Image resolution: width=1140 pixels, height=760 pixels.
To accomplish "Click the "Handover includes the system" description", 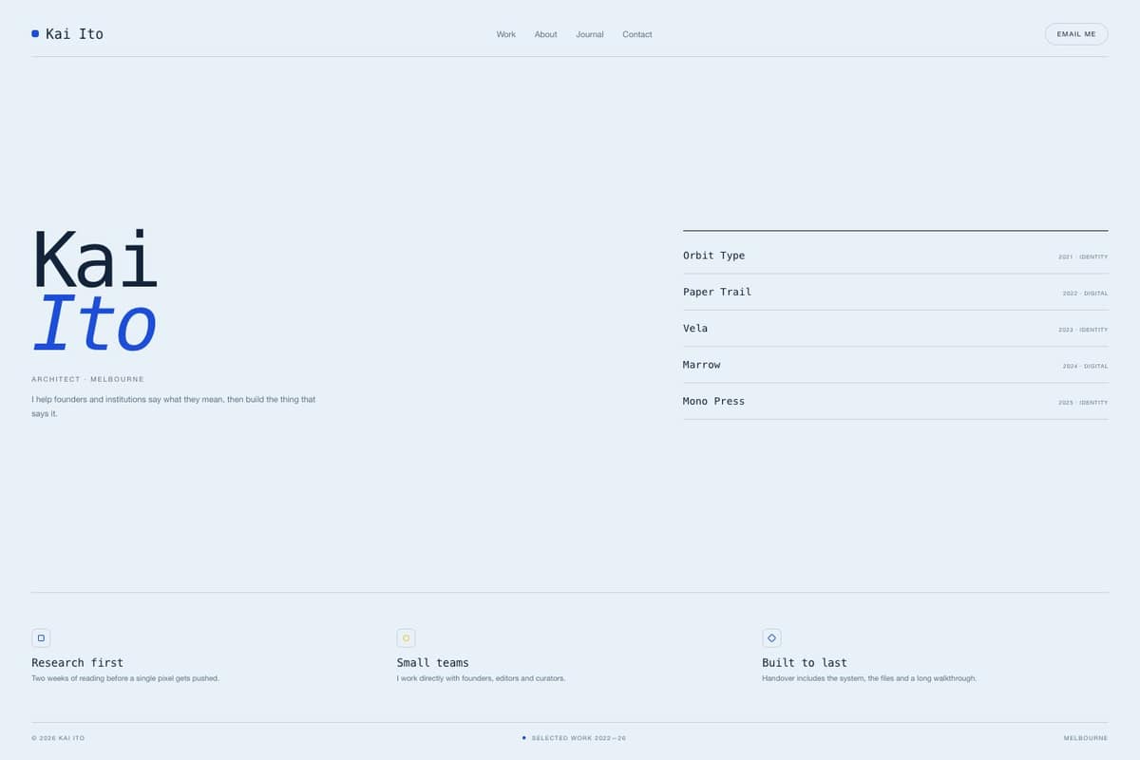I will 869,678.
